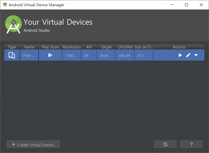
Task: Sort by the Play Store column header
Action: [x=50, y=47]
